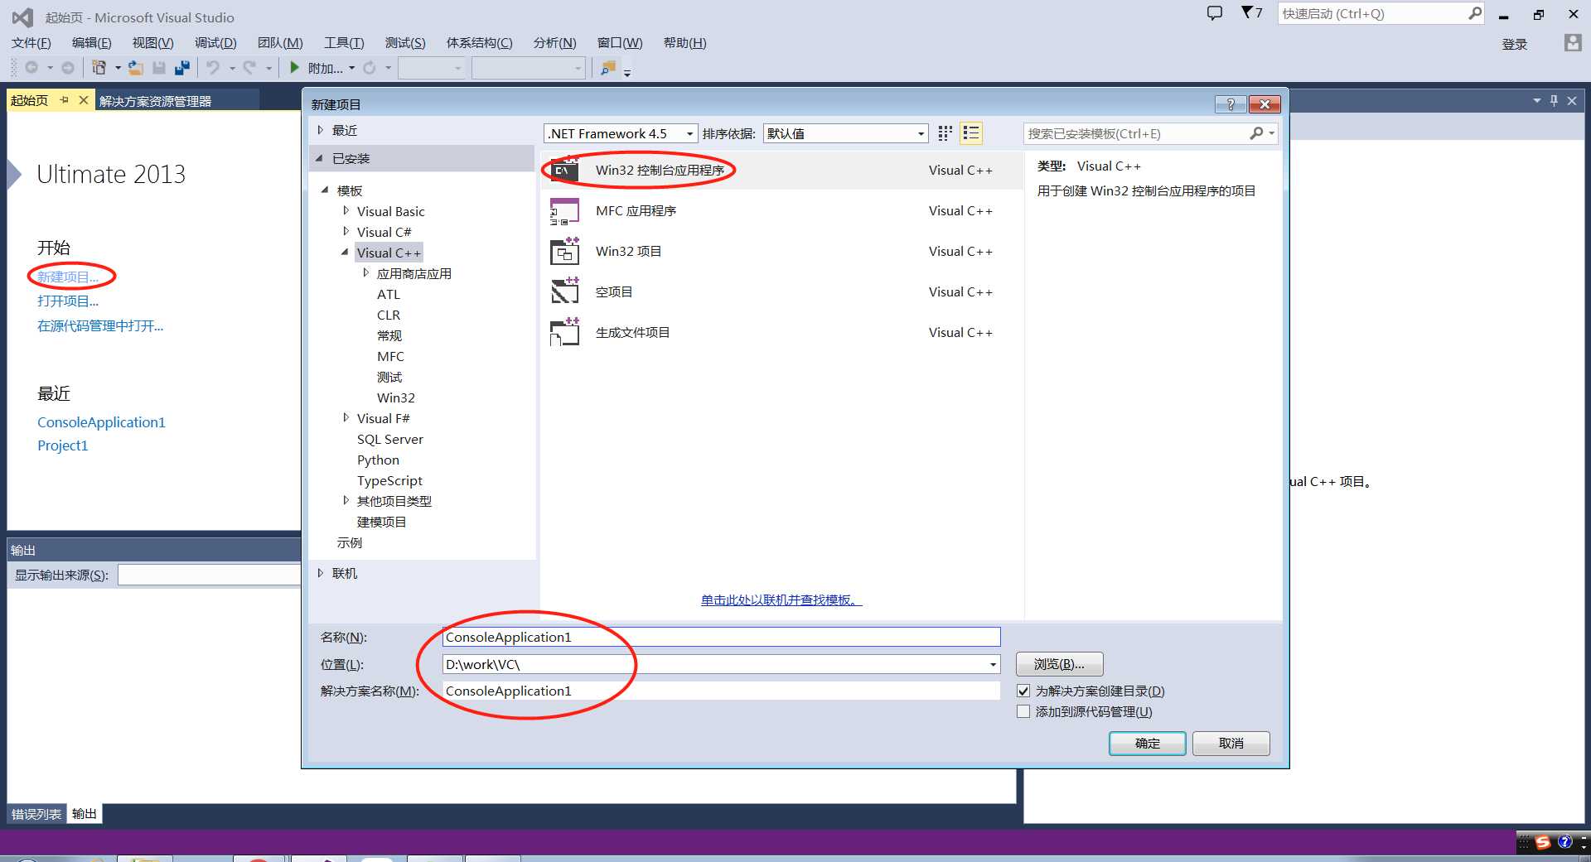Open the notifications flag showing 7
Viewport: 1591px width, 862px height.
coord(1251,12)
